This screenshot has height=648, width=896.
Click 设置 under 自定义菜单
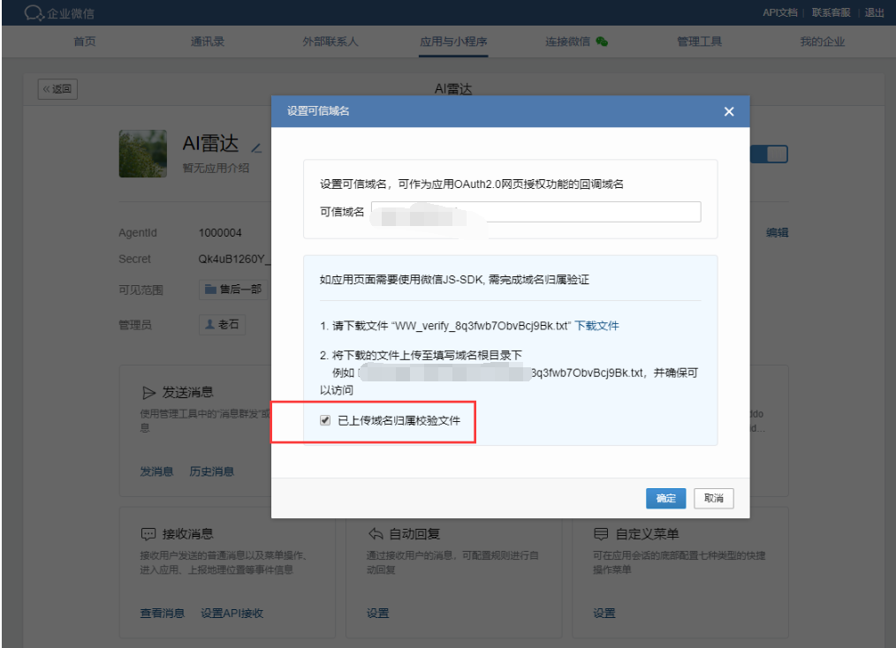(x=604, y=614)
